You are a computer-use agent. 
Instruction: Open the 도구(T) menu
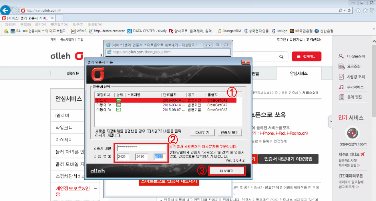(78, 25)
